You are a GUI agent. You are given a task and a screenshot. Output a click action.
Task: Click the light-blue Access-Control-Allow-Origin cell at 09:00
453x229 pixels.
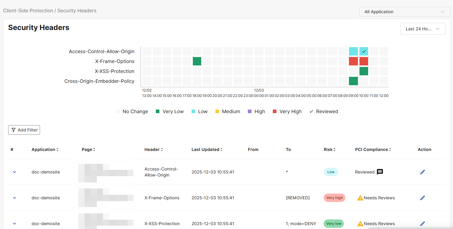353,51
